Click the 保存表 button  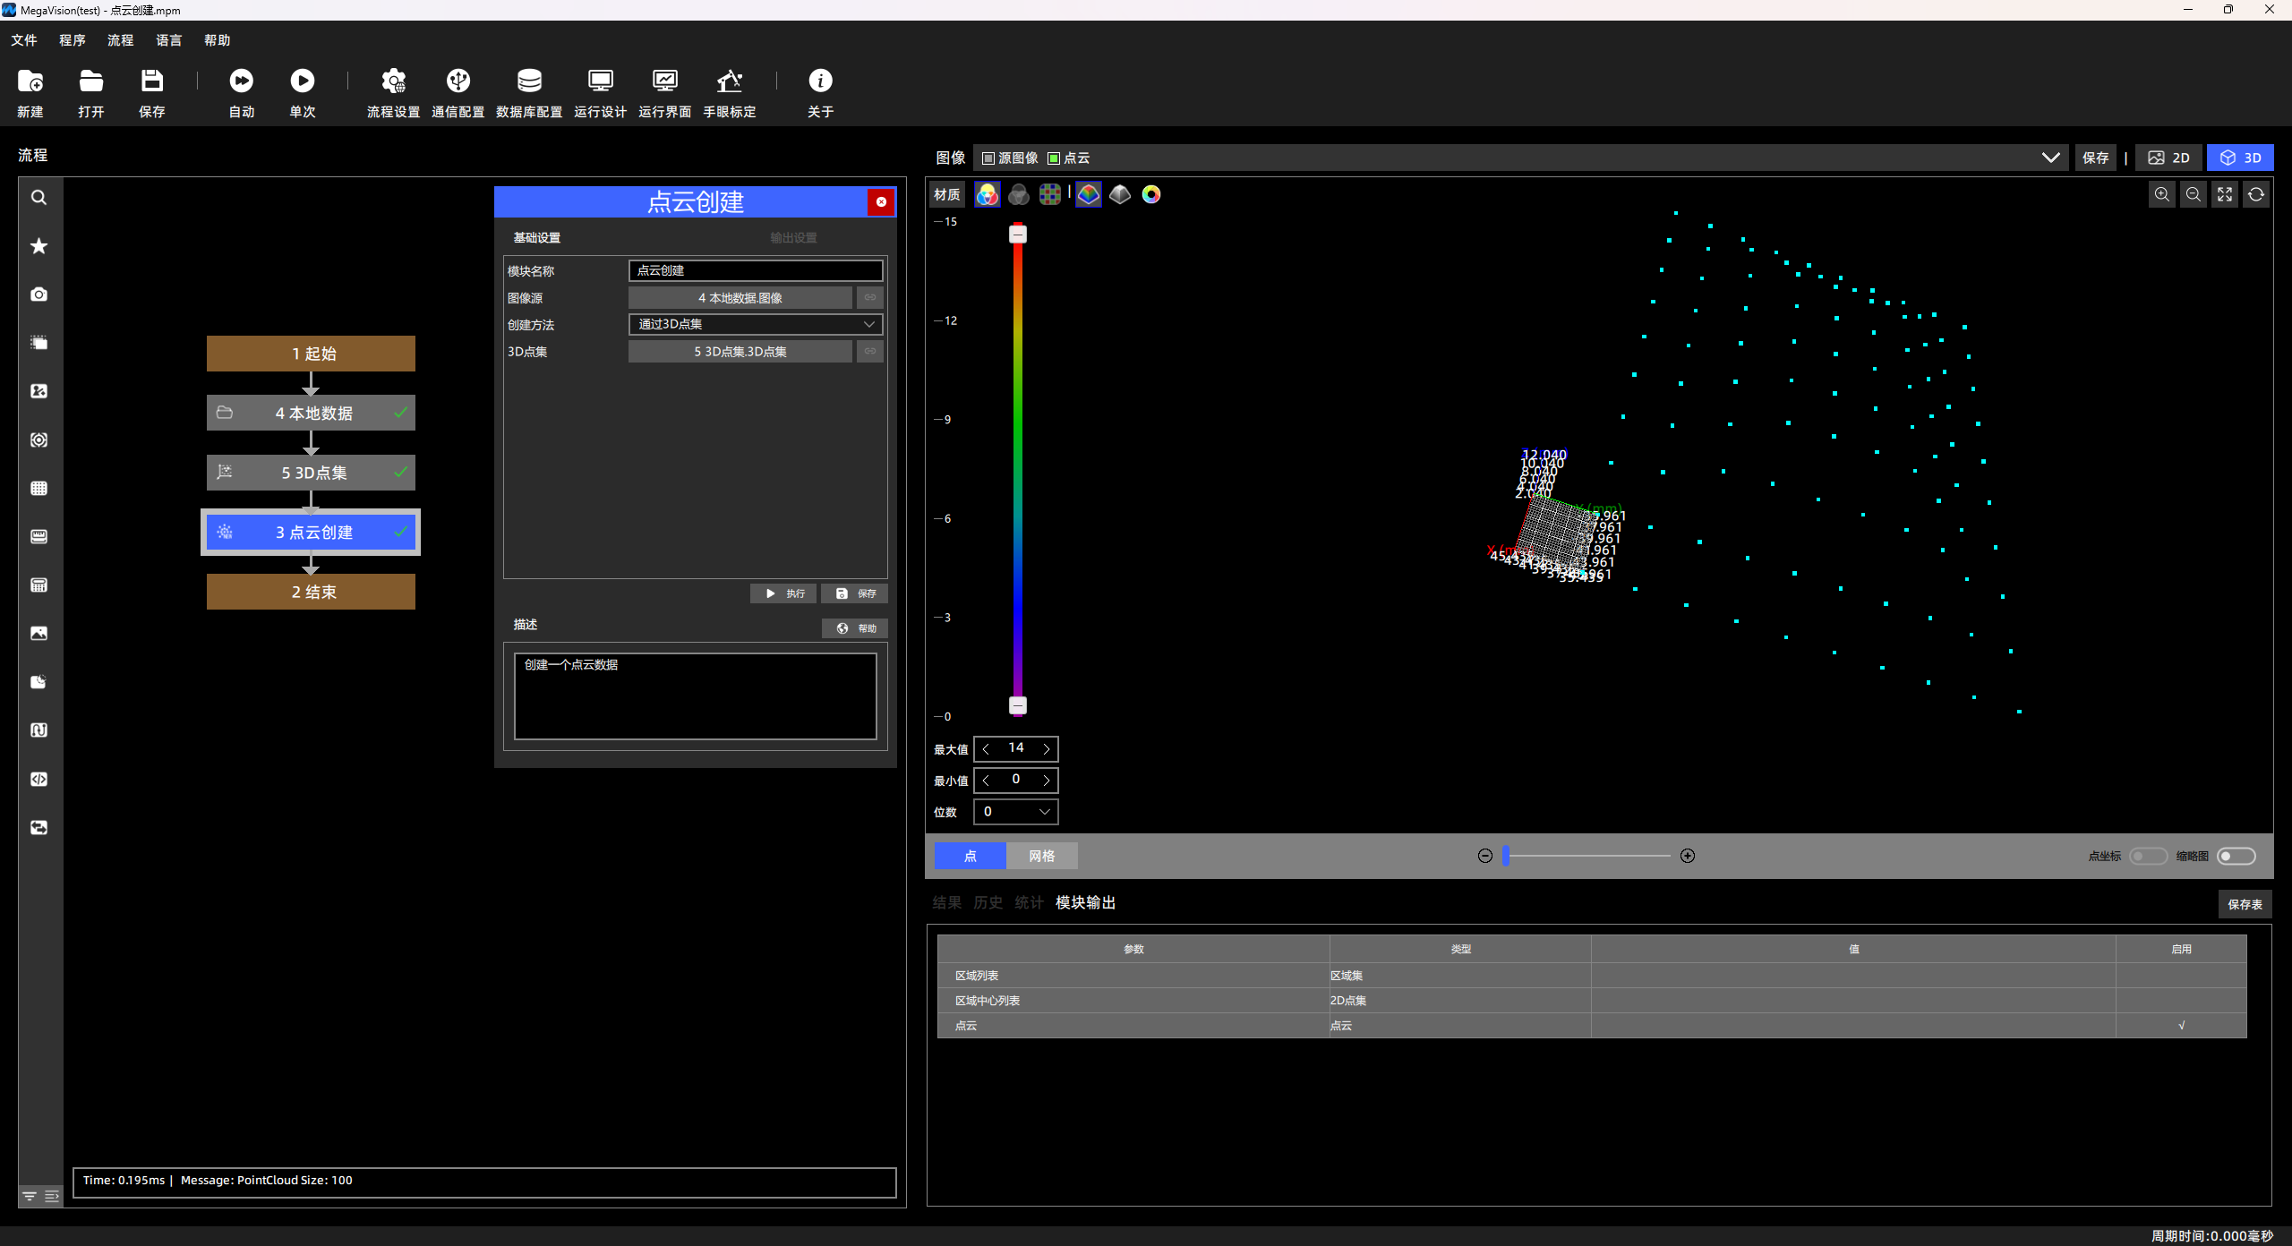pos(2245,904)
